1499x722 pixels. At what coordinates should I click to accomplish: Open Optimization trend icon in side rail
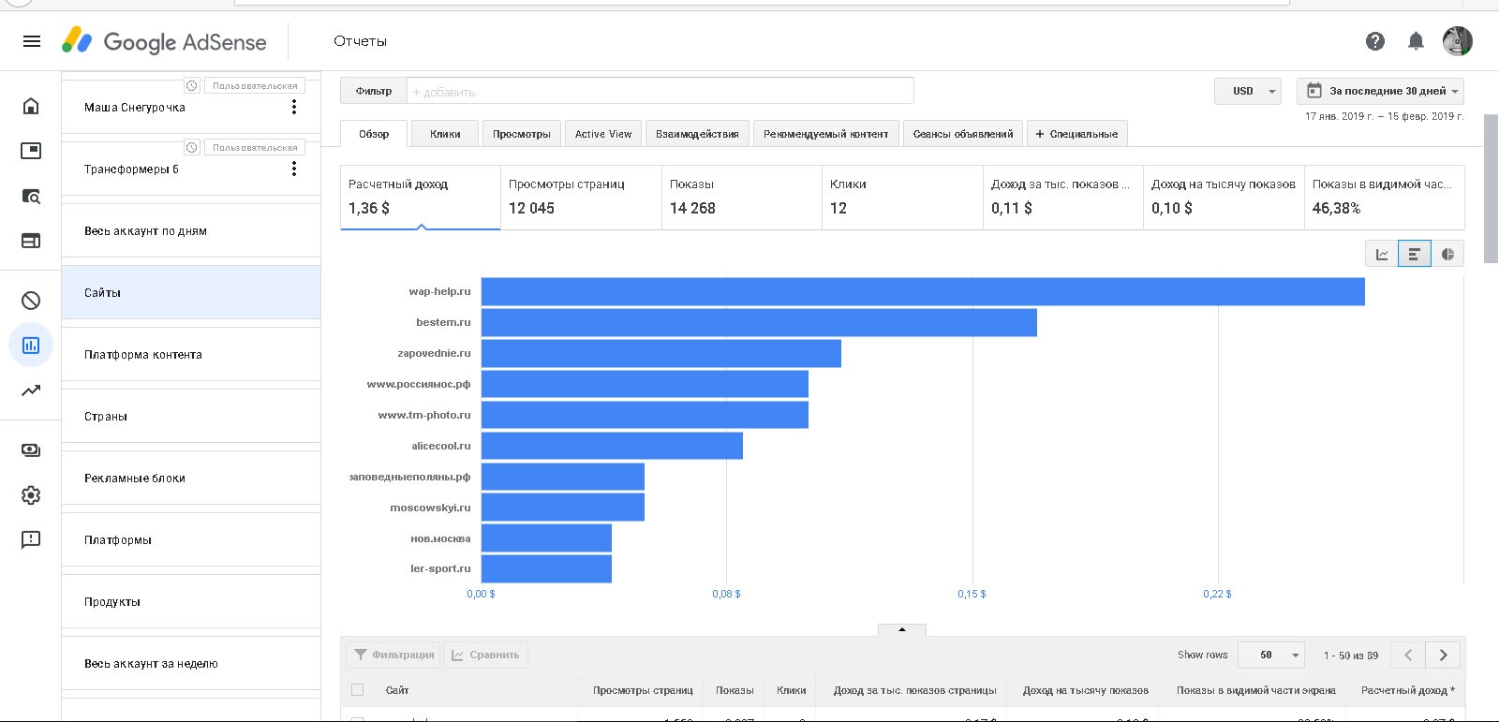point(31,390)
